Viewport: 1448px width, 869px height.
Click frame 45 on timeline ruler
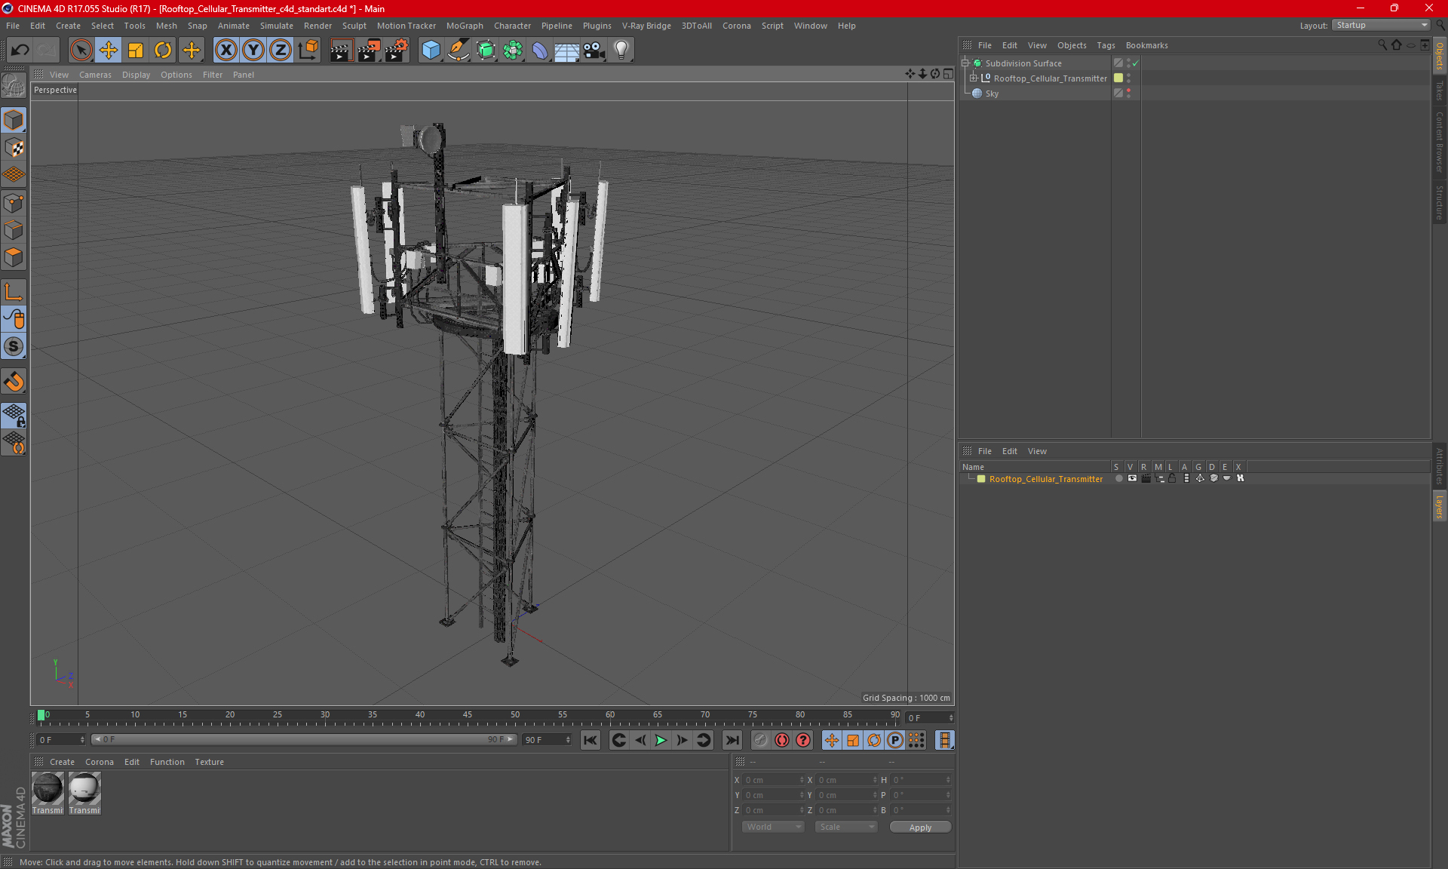[468, 715]
